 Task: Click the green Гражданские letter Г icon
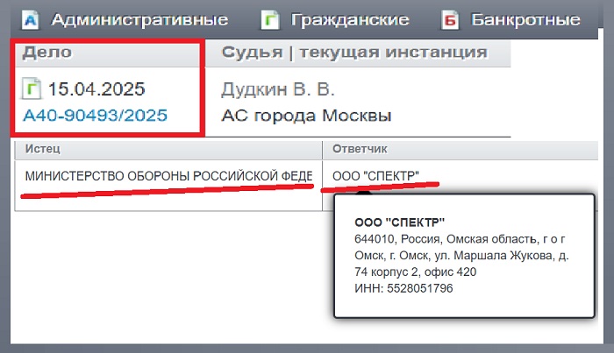tap(270, 20)
